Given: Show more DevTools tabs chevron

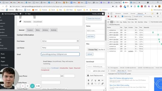Looking at the screenshot, I should click(146, 13).
